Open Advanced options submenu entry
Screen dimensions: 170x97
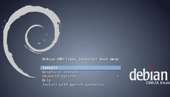click(x=59, y=76)
